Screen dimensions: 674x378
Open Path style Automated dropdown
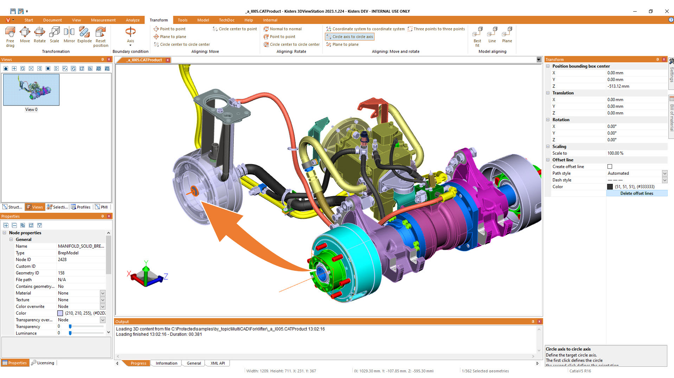(x=665, y=173)
